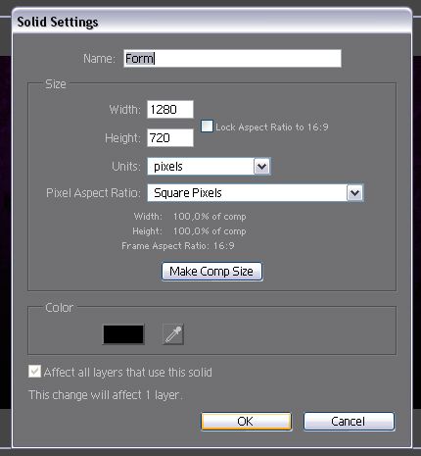Open the Units dropdown arrow
421x456 pixels.
pyautogui.click(x=261, y=167)
